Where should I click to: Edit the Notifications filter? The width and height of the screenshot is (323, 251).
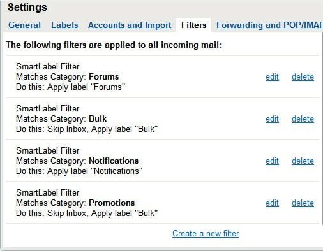coord(272,161)
